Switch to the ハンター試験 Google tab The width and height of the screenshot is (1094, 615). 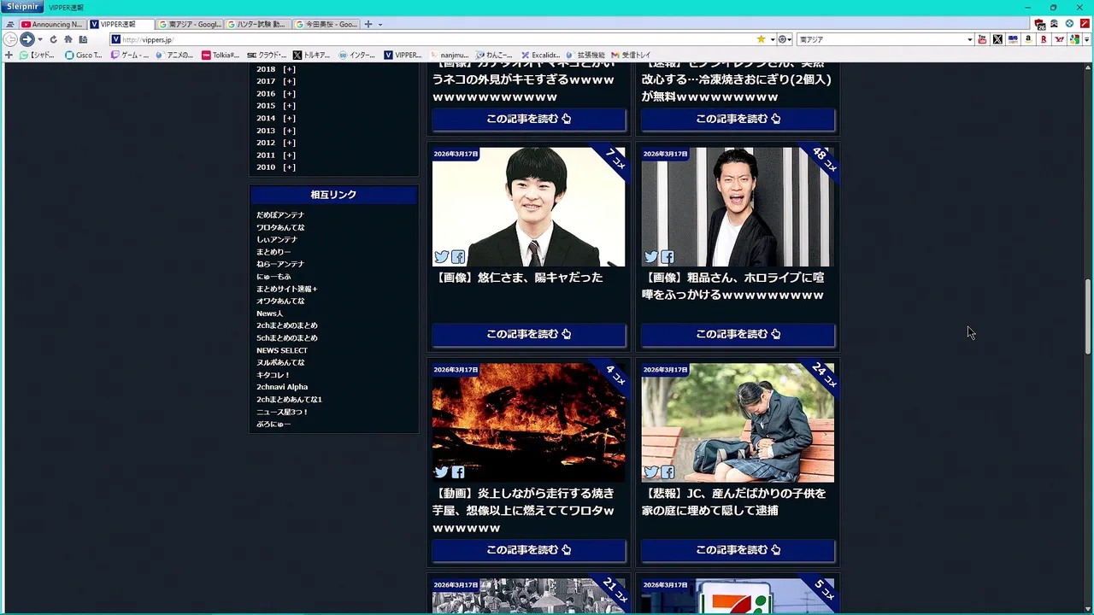pyautogui.click(x=258, y=24)
